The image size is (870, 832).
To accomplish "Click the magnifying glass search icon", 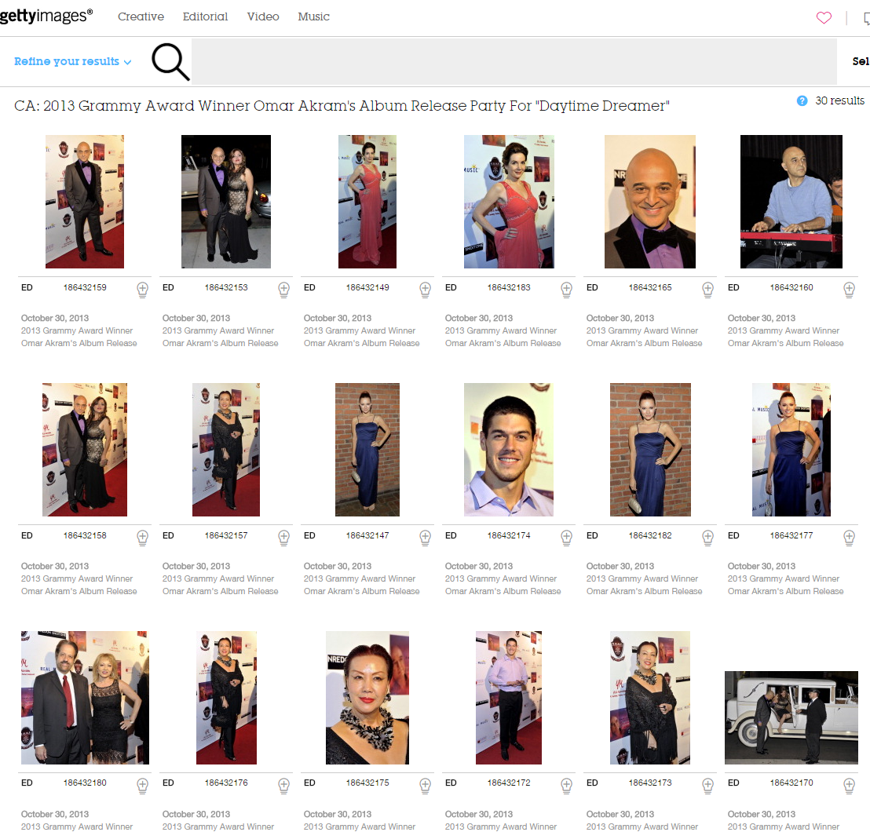I will click(x=170, y=62).
